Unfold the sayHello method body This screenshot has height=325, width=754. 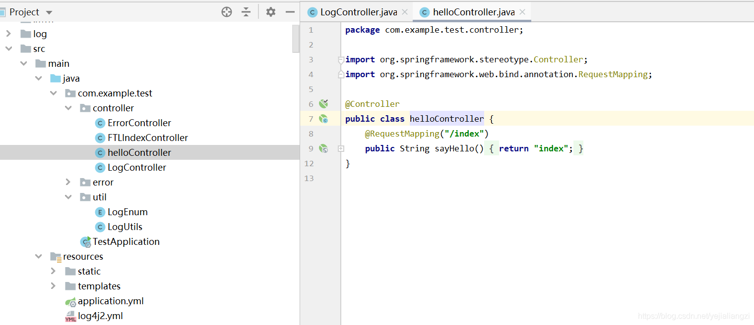(x=341, y=148)
